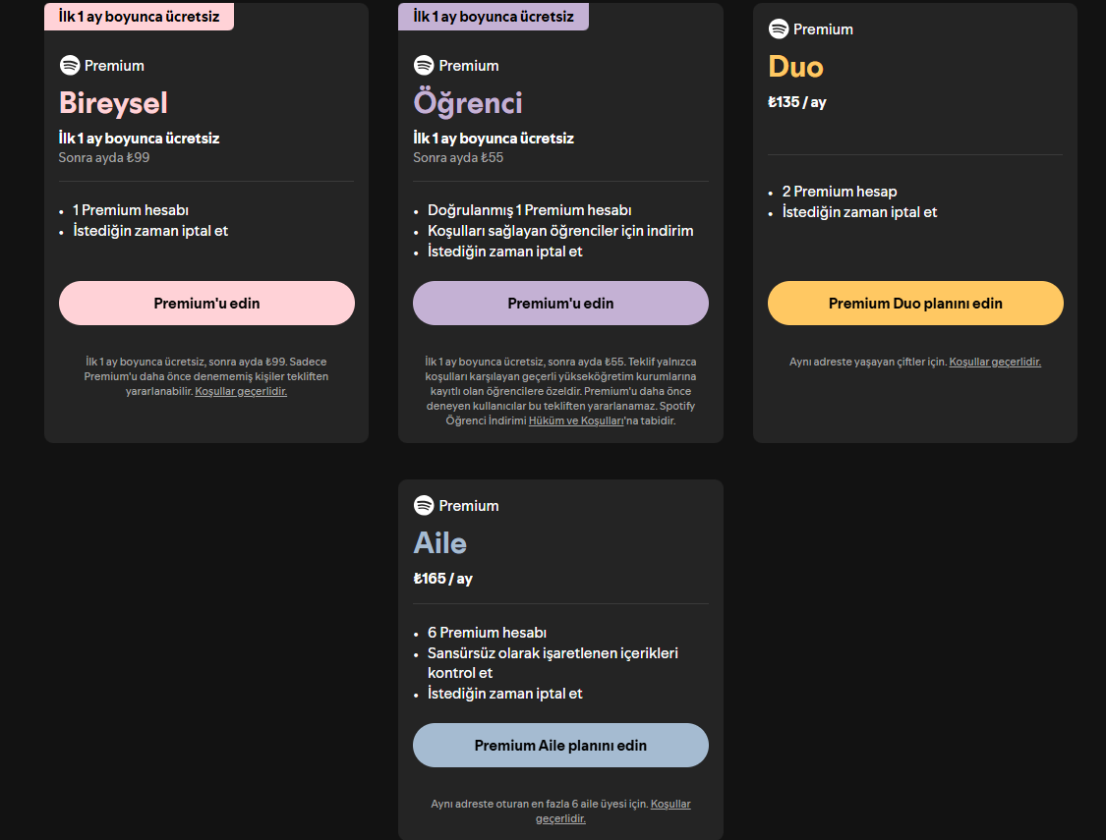Open Koşullar geçerlidir link under Aile plan
This screenshot has width=1106, height=840.
670,804
